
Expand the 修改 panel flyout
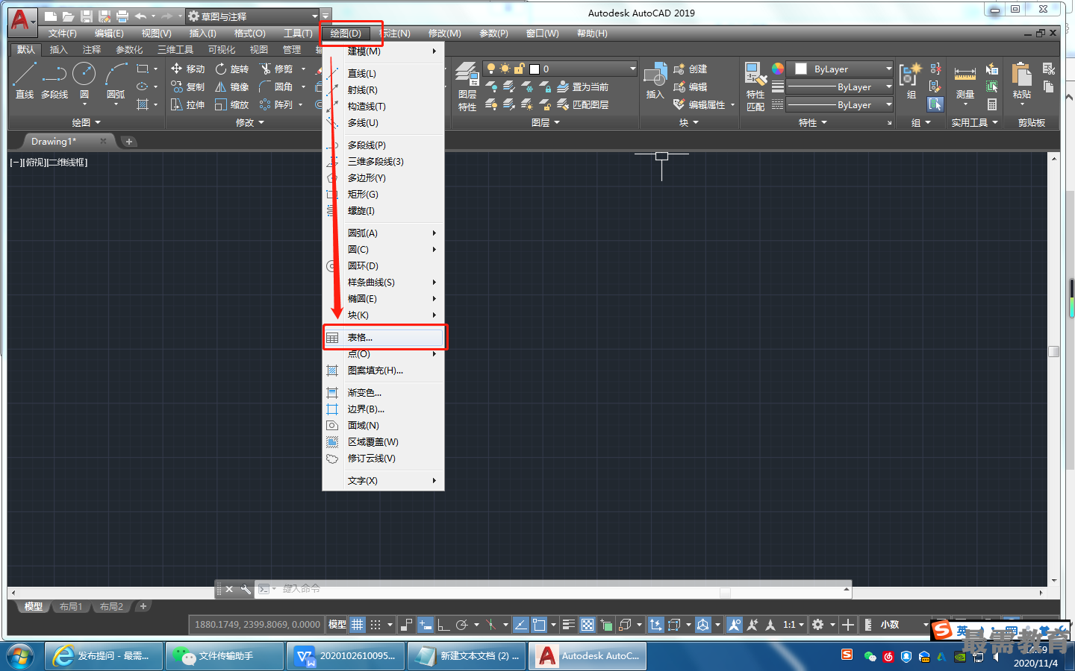pos(250,122)
